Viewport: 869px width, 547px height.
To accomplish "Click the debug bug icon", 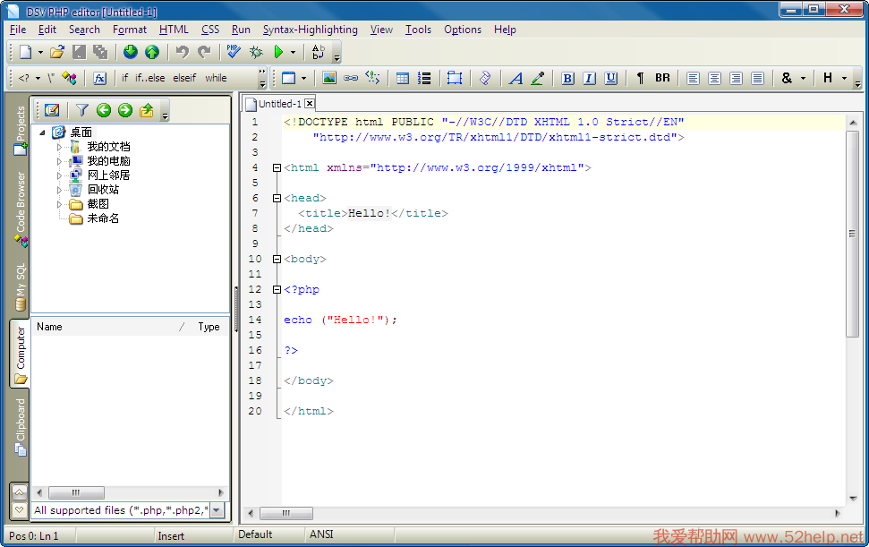I will [256, 52].
